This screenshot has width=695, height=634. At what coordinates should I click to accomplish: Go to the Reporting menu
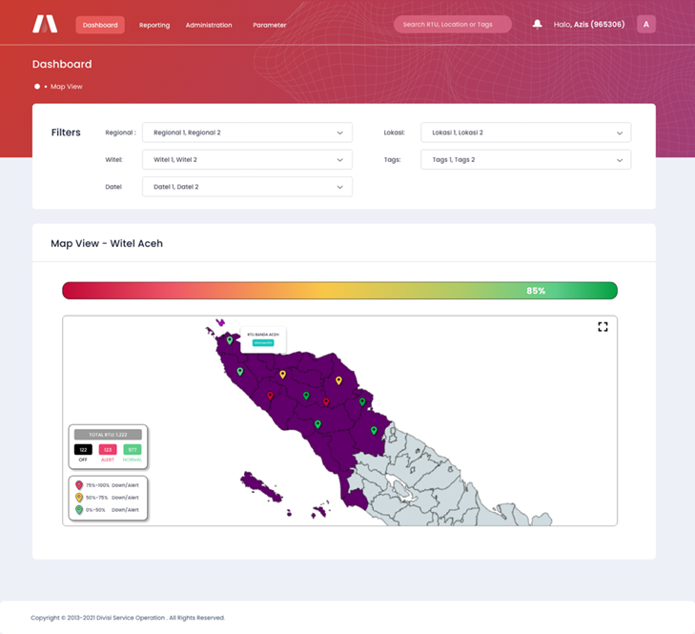tap(154, 25)
